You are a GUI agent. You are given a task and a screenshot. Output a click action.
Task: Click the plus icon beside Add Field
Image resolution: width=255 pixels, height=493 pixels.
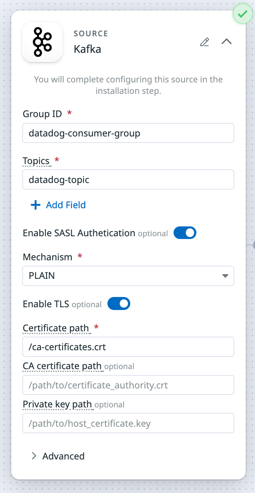tap(35, 205)
